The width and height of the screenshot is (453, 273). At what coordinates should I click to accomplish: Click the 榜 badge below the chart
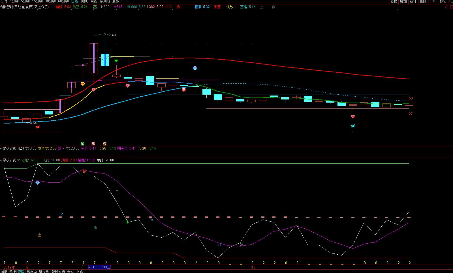point(104,144)
